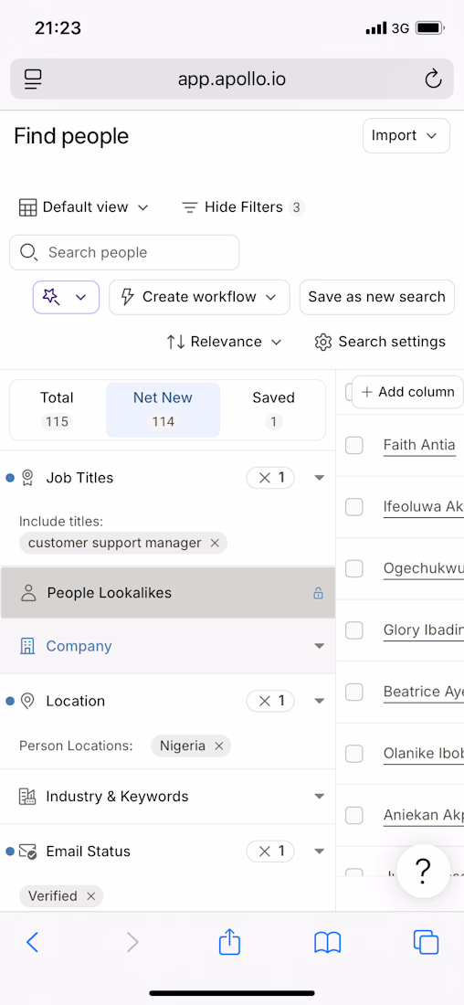Open the AI sparkle assistant button

pos(66,298)
